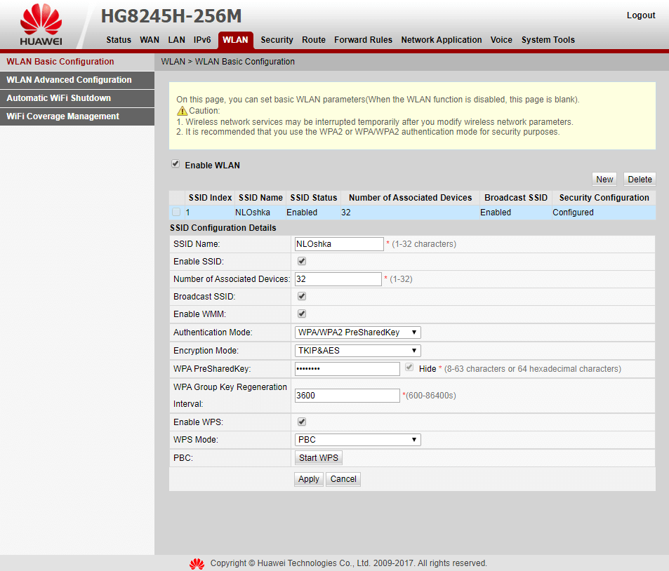Click the SSID Name input field
This screenshot has width=669, height=571.
(339, 244)
